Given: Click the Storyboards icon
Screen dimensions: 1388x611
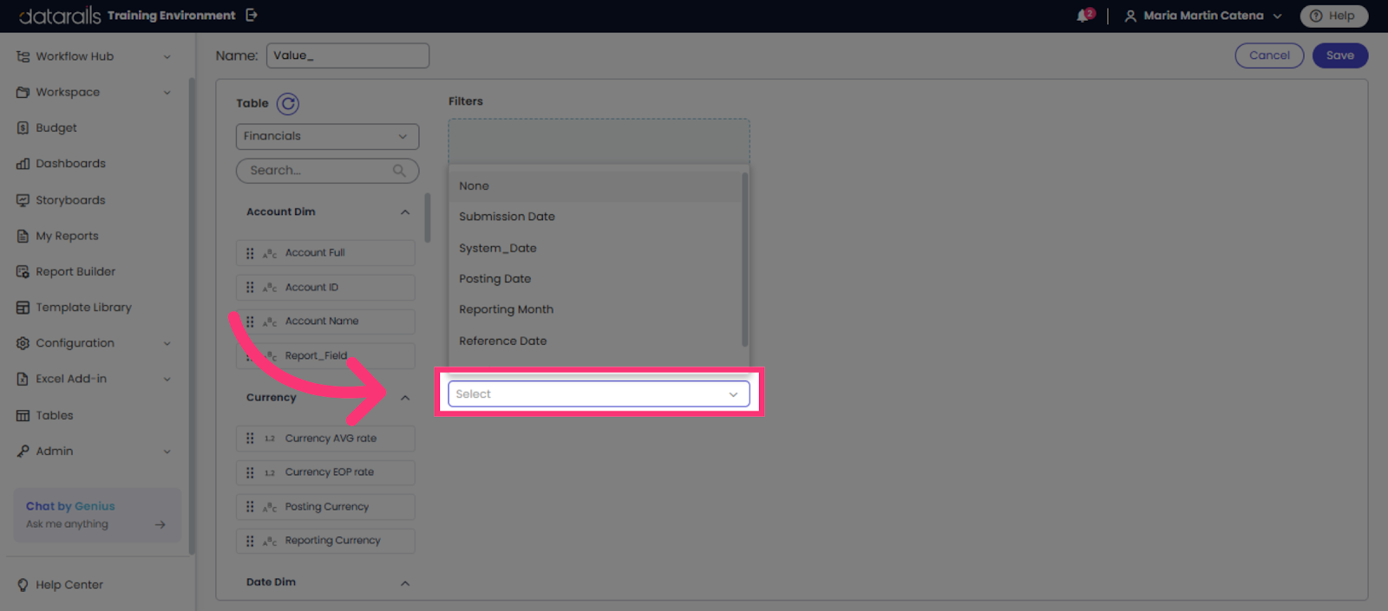Looking at the screenshot, I should (x=23, y=200).
